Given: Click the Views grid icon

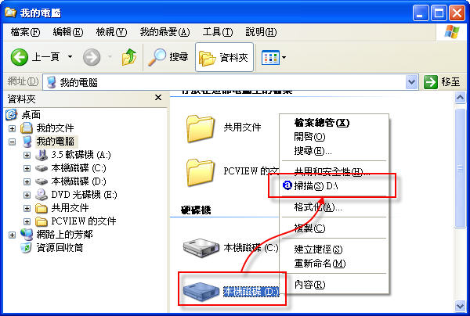Looking at the screenshot, I should [270, 57].
